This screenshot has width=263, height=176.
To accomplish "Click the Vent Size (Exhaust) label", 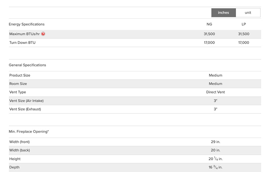I will point(25,109).
